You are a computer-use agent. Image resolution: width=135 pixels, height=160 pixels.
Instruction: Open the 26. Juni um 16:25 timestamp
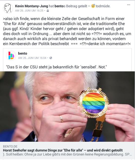coord(29,11)
